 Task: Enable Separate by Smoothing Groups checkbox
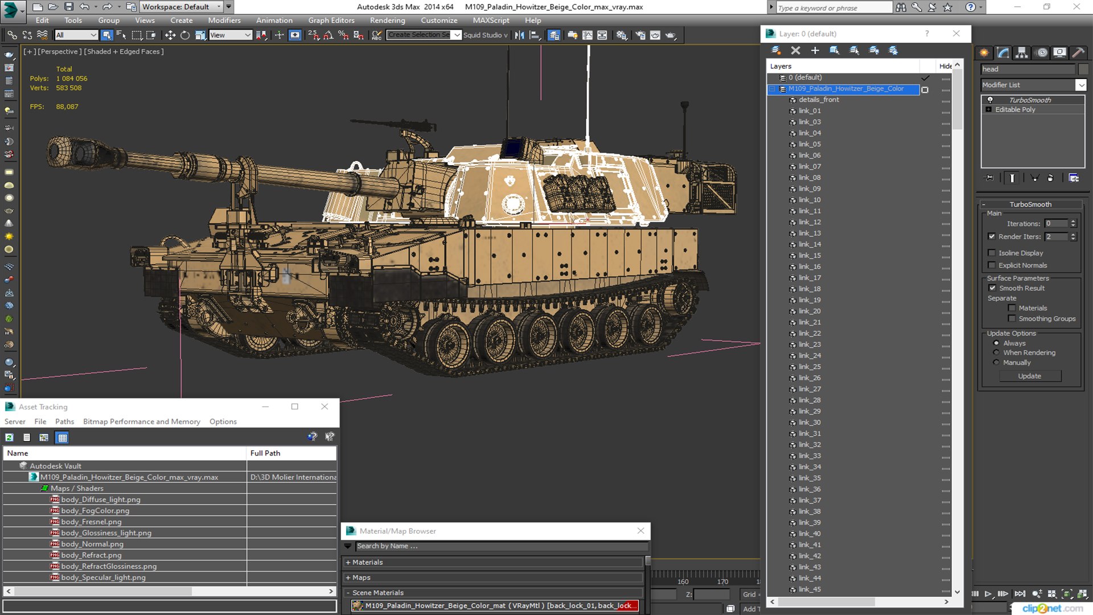click(1012, 319)
